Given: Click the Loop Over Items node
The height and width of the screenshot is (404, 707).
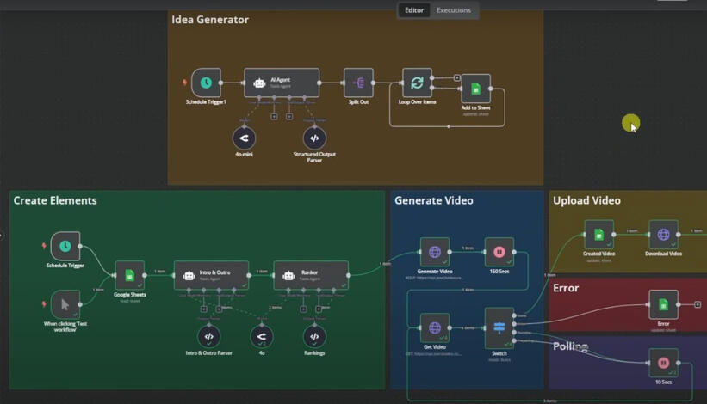Looking at the screenshot, I should (x=417, y=83).
